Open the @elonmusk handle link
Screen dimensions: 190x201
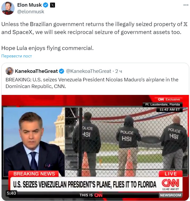pos(31,12)
